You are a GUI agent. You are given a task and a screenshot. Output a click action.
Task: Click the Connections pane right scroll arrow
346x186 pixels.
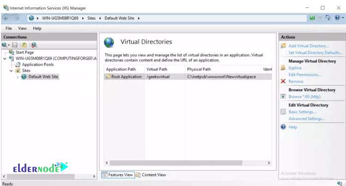94,177
